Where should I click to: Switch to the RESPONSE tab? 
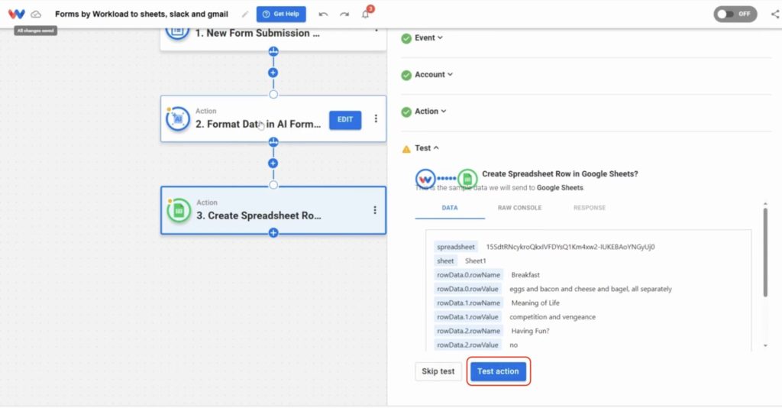(x=590, y=208)
